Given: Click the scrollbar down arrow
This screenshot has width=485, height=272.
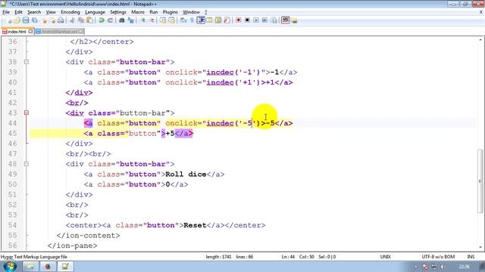Looking at the screenshot, I should pyautogui.click(x=480, y=247).
